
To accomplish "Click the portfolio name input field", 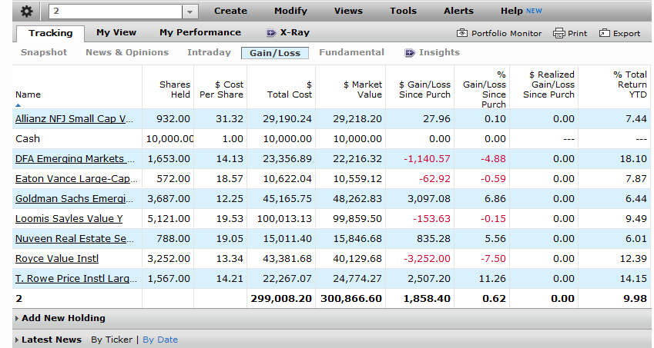I will click(116, 12).
